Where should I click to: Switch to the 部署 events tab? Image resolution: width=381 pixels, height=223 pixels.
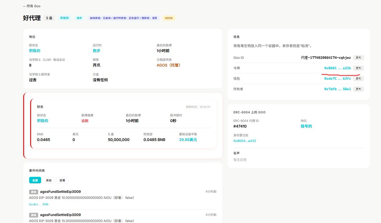(62, 180)
